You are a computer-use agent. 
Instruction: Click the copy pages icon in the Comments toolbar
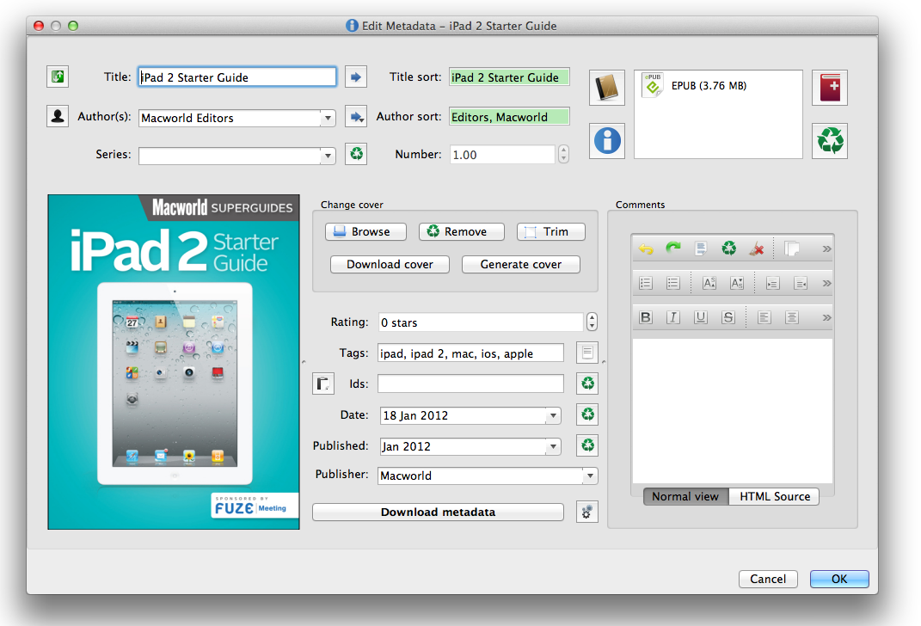coord(792,249)
